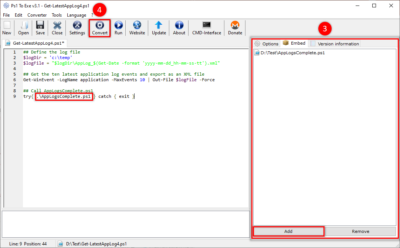400x248 pixels.
Task: Switch to the Options tab
Action: pos(267,44)
